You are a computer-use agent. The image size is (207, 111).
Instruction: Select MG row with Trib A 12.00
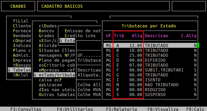coord(150,45)
